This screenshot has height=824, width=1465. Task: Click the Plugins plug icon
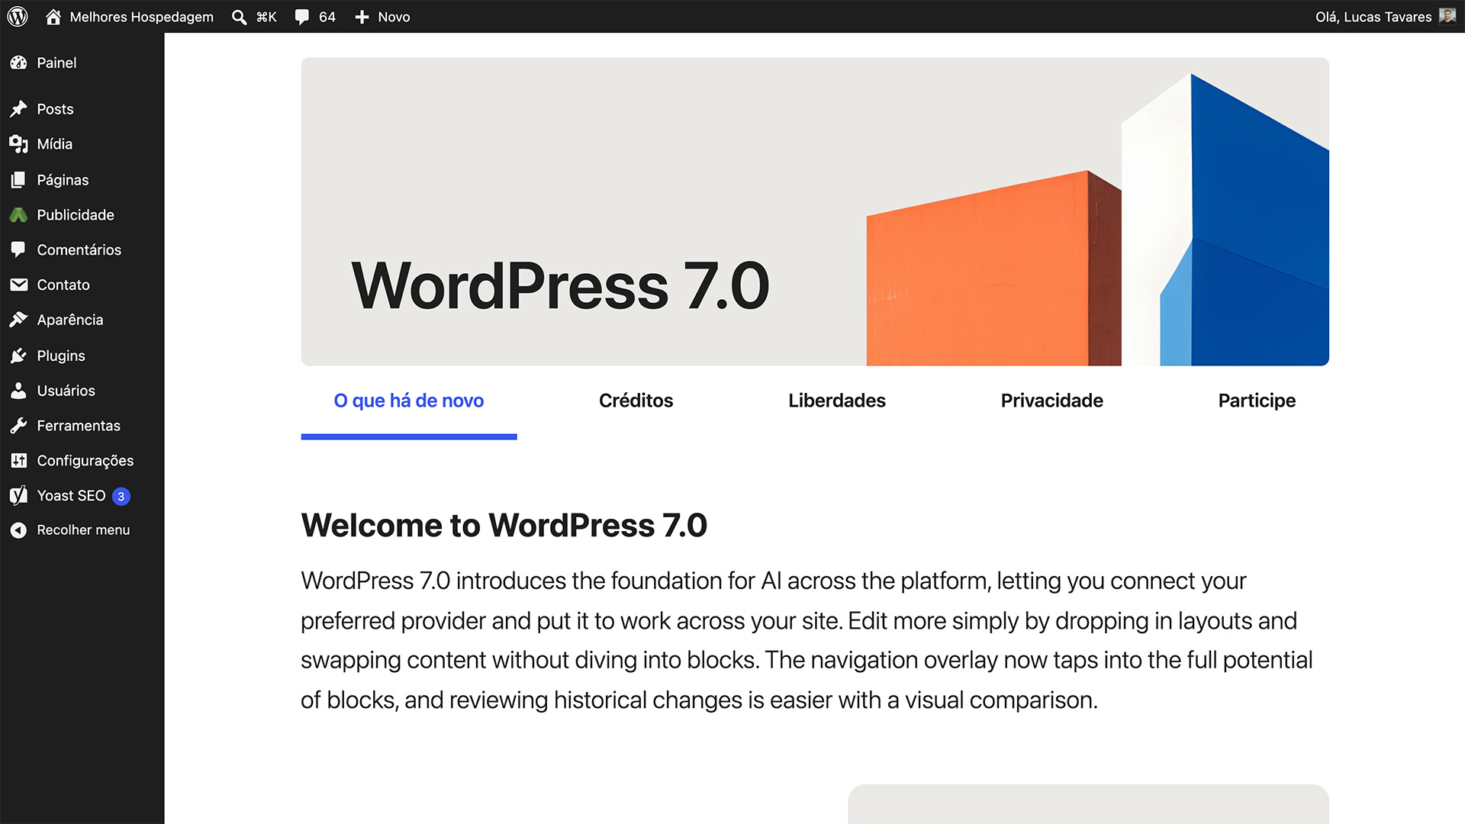[x=19, y=356]
